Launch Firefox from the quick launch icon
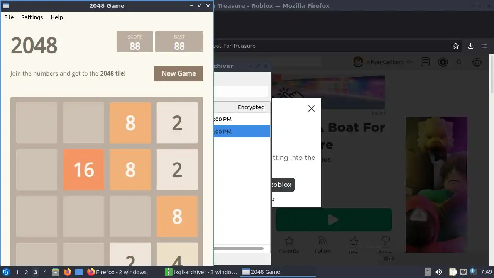This screenshot has width=494, height=278. click(67, 272)
